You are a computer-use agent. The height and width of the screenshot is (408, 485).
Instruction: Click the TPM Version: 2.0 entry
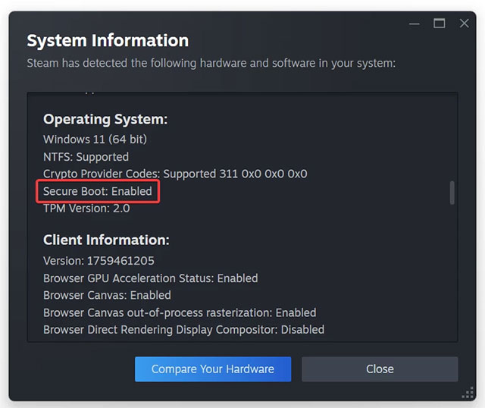click(x=86, y=209)
